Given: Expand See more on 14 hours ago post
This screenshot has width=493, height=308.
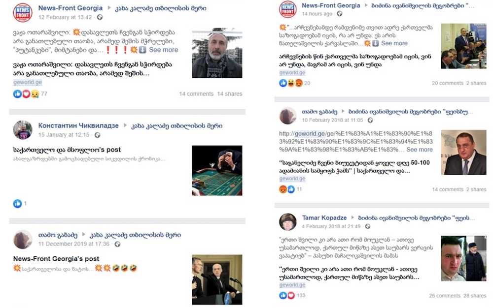Looking at the screenshot, I should (x=394, y=43).
